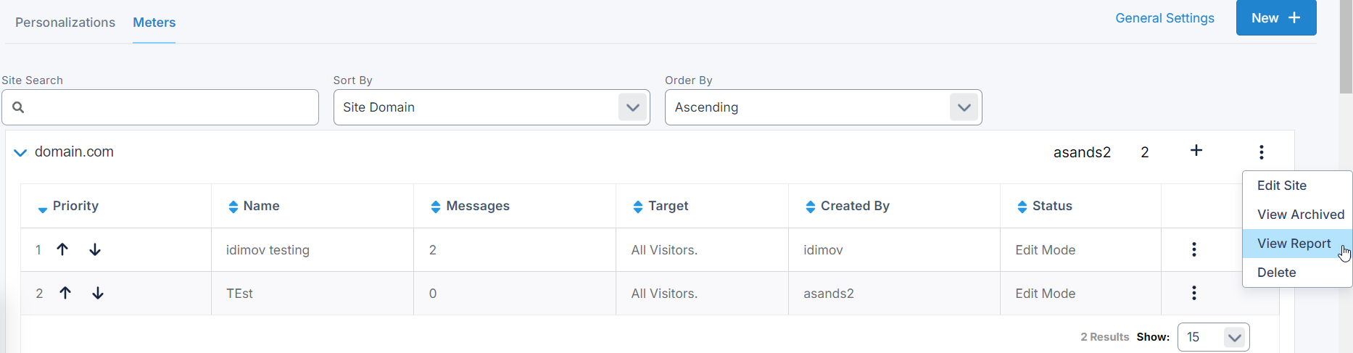Move TEst meter priority down
Viewport: 1353px width, 353px height.
[x=98, y=293]
